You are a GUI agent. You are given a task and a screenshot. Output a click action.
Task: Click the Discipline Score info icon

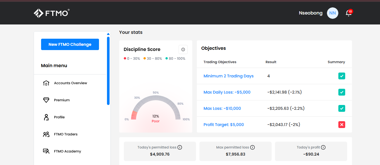(x=183, y=49)
